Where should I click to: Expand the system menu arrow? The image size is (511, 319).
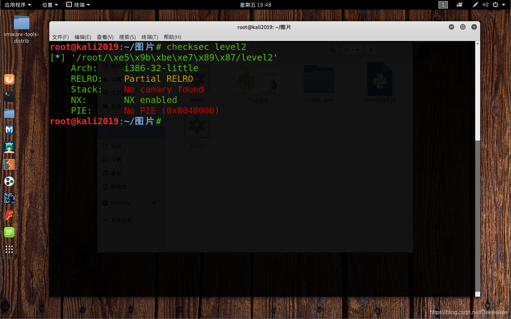coord(504,5)
